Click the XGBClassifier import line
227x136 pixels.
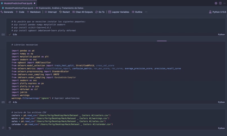pos(31,63)
